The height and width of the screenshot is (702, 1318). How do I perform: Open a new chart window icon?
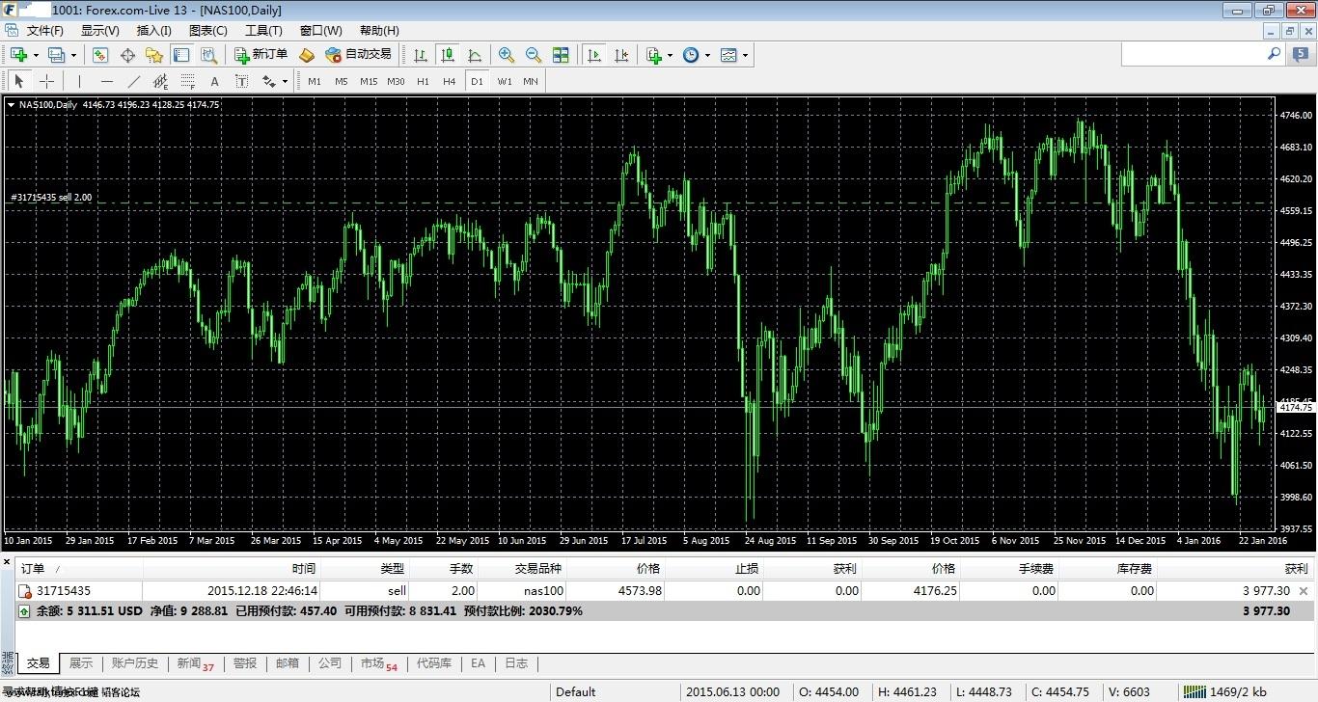16,55
